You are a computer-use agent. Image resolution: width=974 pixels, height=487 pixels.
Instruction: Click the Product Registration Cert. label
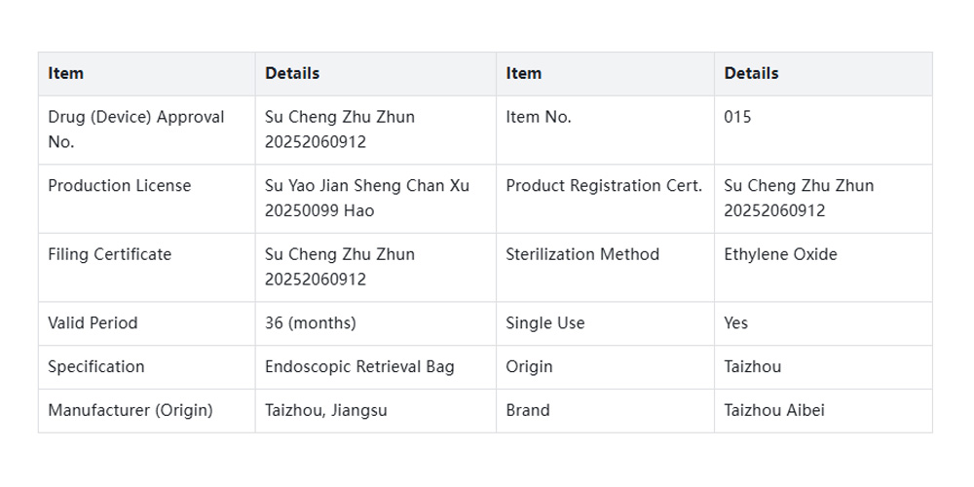click(x=604, y=186)
